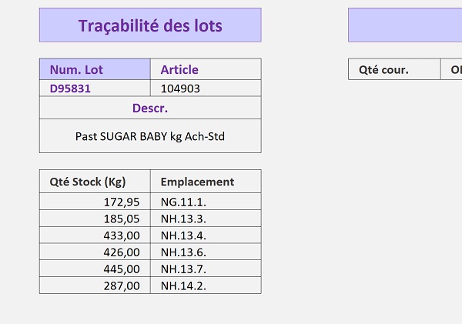This screenshot has width=462, height=324.
Task: Click the second purple banner on right
Action: (405, 25)
